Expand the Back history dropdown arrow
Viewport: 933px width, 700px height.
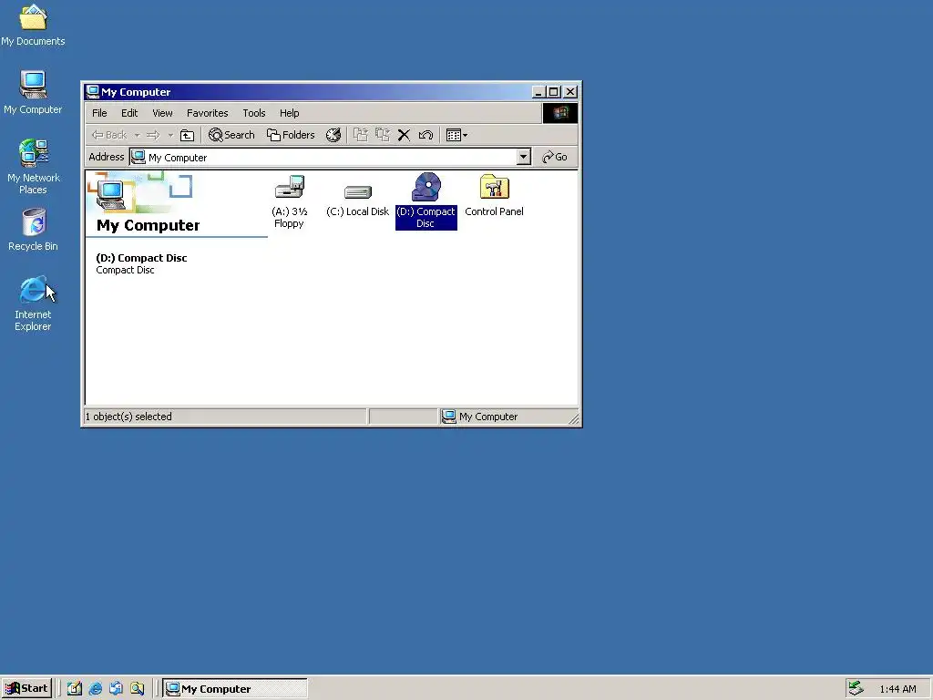click(137, 135)
